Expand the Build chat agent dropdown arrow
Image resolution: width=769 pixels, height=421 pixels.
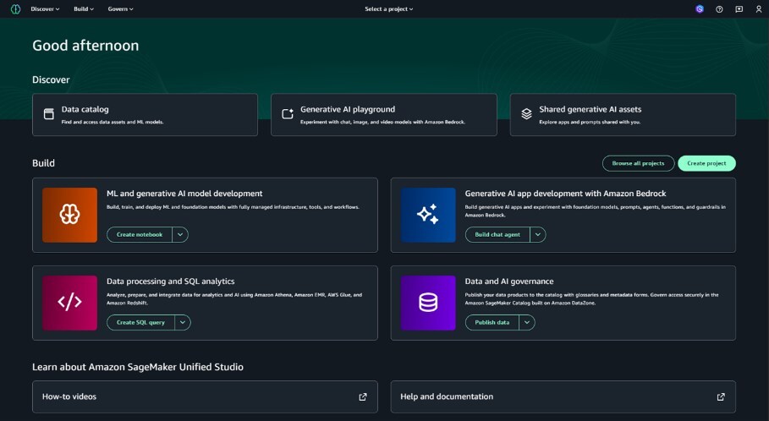click(539, 234)
